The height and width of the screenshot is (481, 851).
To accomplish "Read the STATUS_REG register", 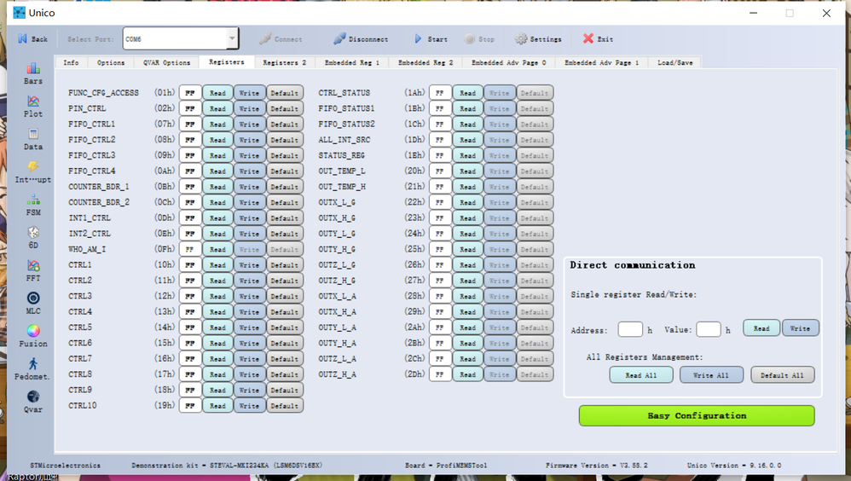I will (468, 155).
